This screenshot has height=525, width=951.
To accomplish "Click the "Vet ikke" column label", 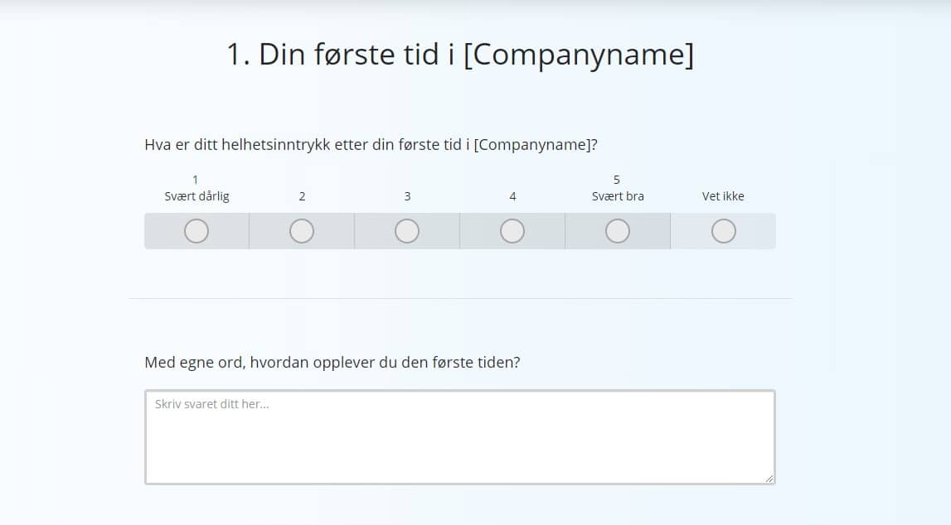I will tap(722, 196).
